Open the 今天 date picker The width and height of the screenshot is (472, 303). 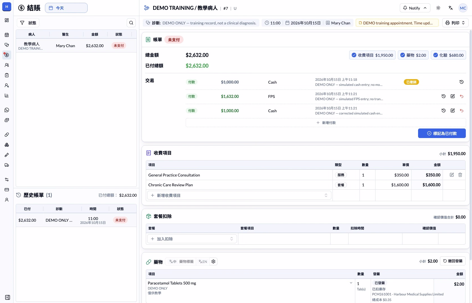point(66,8)
